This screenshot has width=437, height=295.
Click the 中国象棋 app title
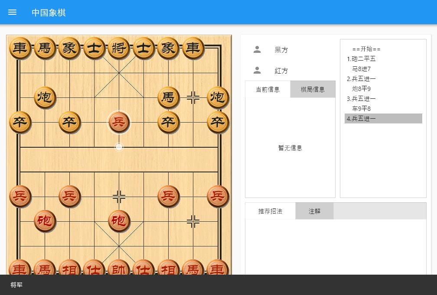pos(49,13)
